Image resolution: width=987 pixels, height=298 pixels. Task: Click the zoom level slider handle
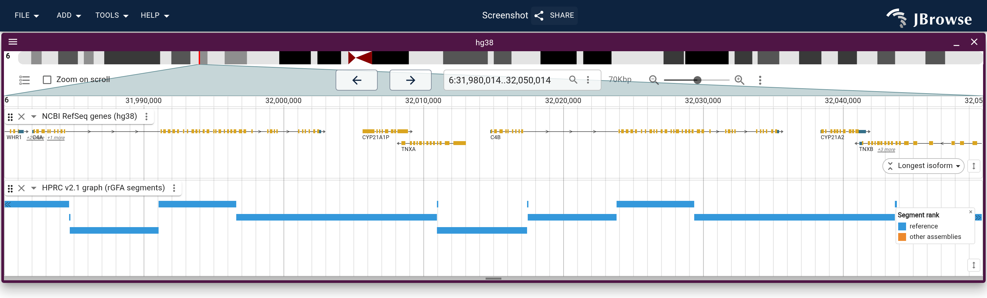point(697,80)
